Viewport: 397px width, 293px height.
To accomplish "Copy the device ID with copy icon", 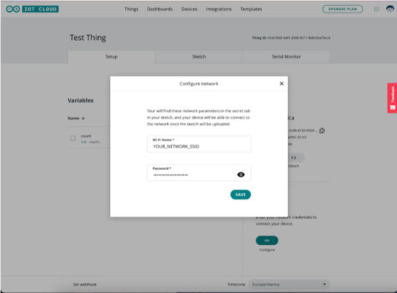I will (x=322, y=131).
